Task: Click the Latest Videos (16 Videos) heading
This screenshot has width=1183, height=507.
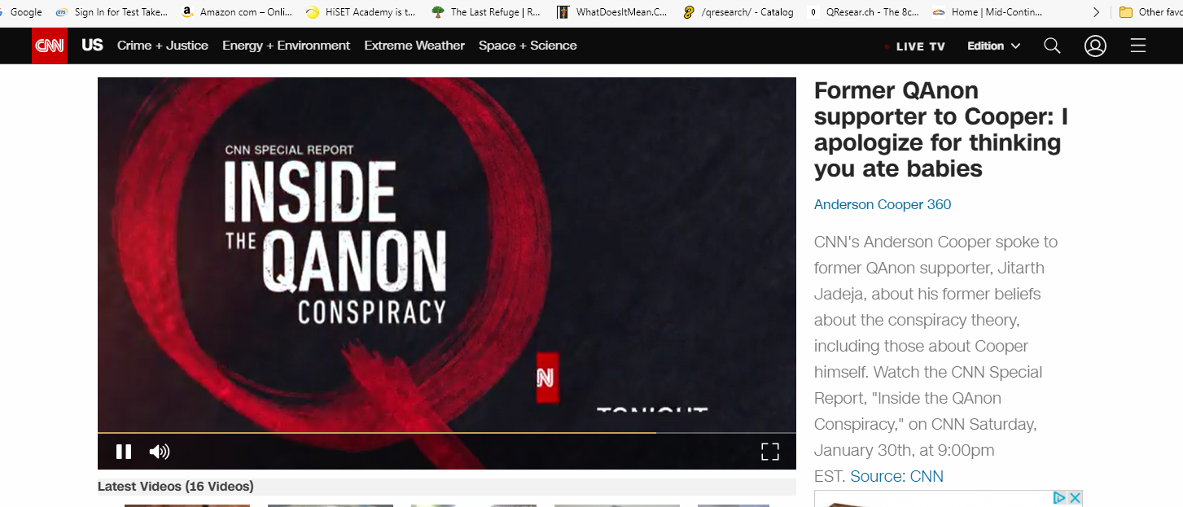Action: [176, 487]
